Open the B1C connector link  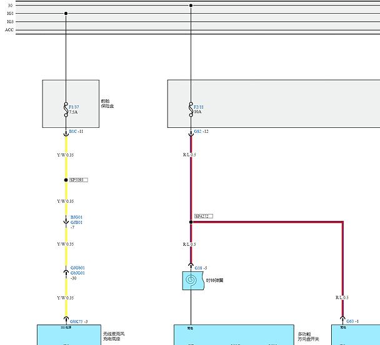point(73,132)
